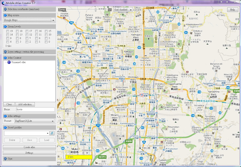Expand the Gpx panel arrow
Viewport: 241px width, 167px height.
pos(5,159)
